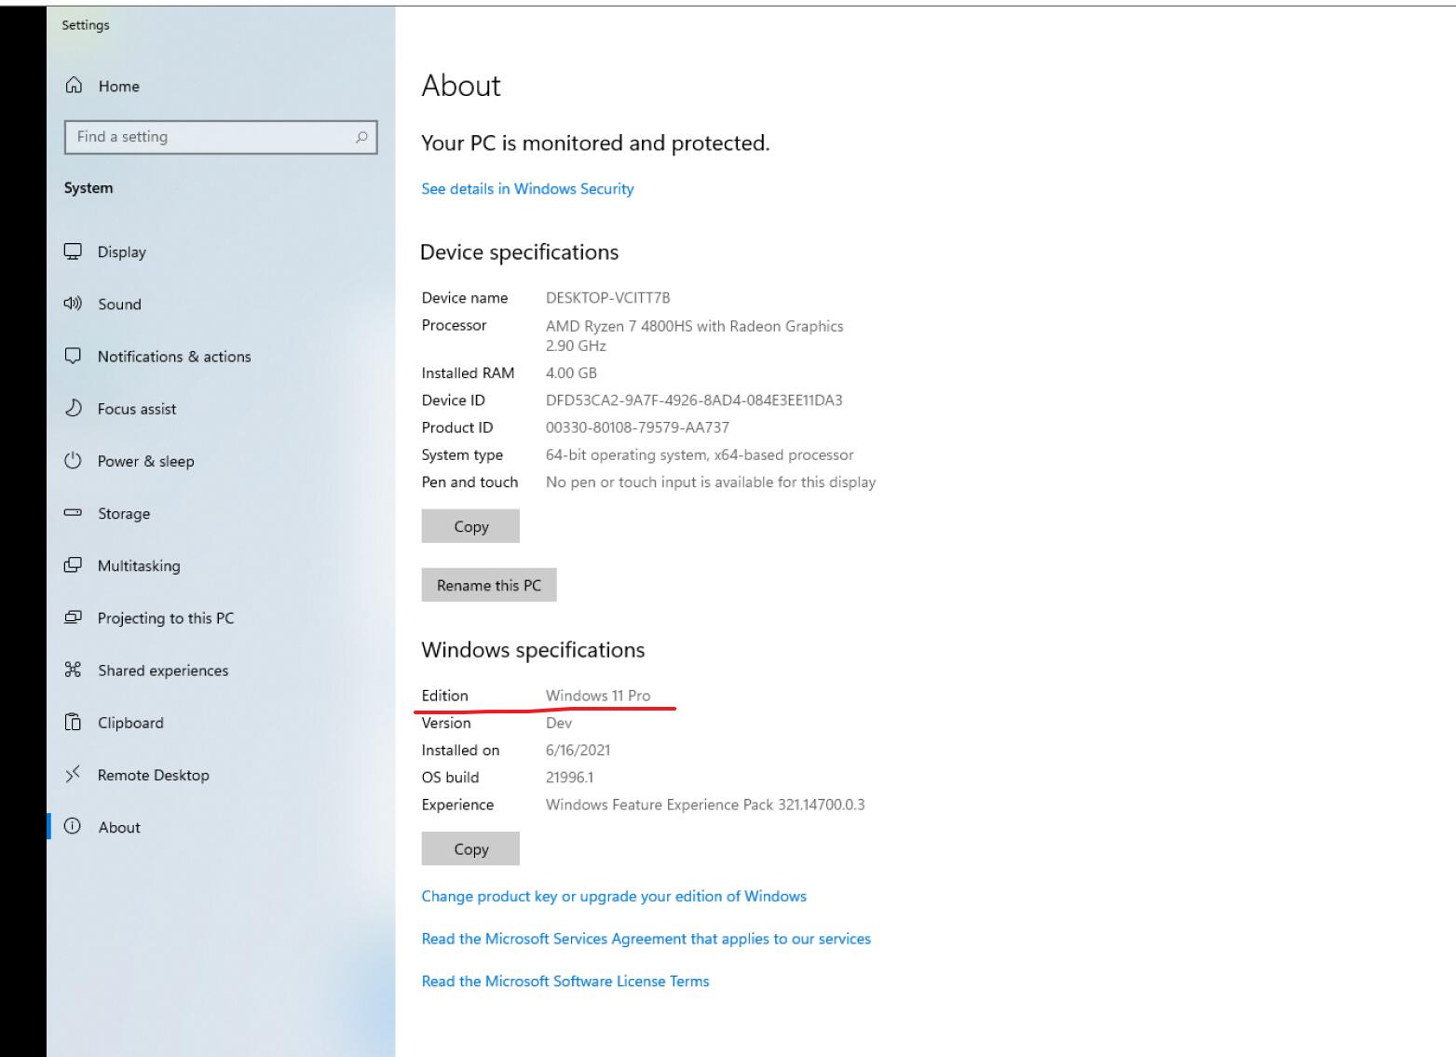
Task: Click the Notifications & actions bell icon
Action: tap(74, 356)
